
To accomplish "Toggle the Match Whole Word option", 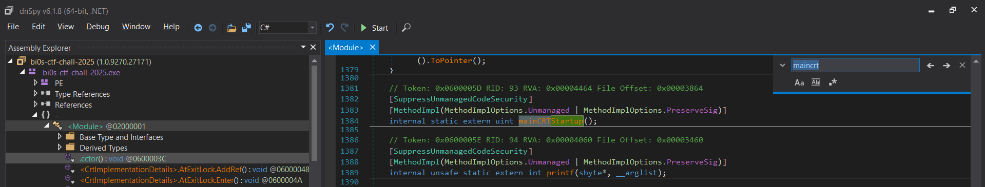I will [x=816, y=82].
